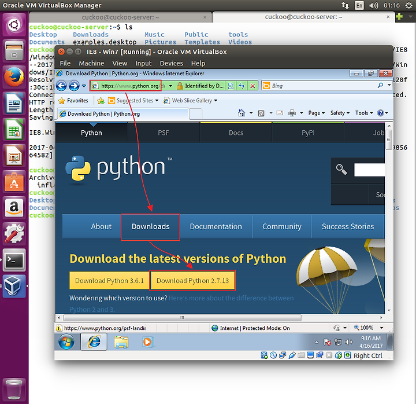This screenshot has height=404, width=416.
Task: Toggle the Compatibility View page icon
Action: click(x=231, y=86)
